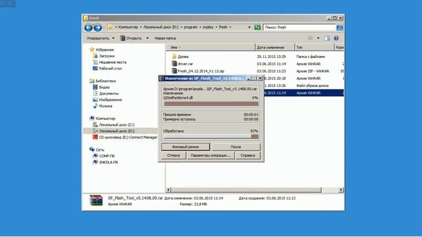Click in the Поиск: fresh search field
Viewport: 422px width, 237px height.
coord(299,28)
